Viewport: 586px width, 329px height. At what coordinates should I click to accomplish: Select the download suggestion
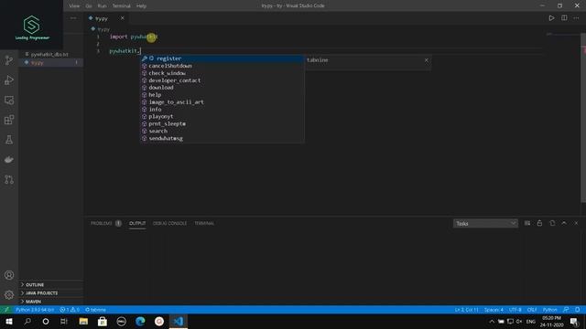coord(222,88)
